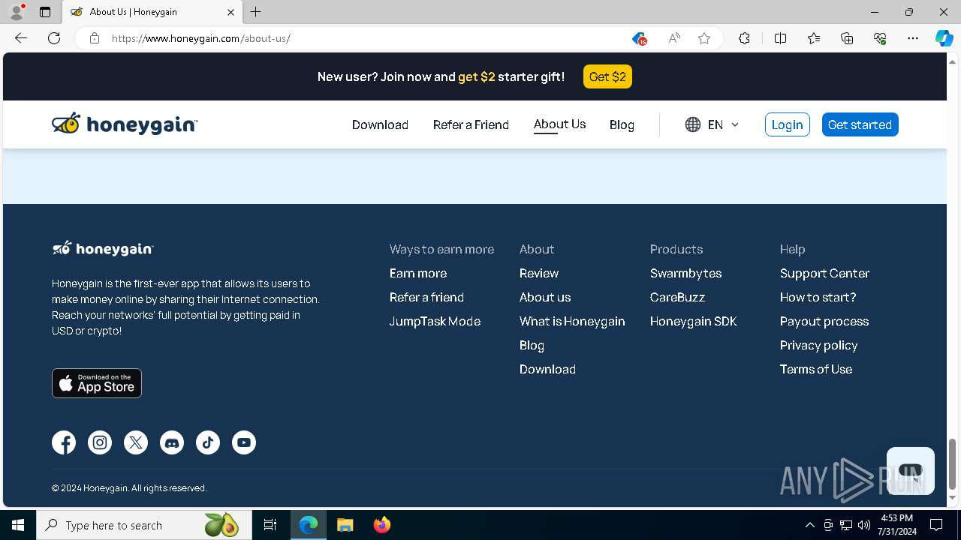Open Refer a friend footer link
961x540 pixels.
pyautogui.click(x=426, y=297)
